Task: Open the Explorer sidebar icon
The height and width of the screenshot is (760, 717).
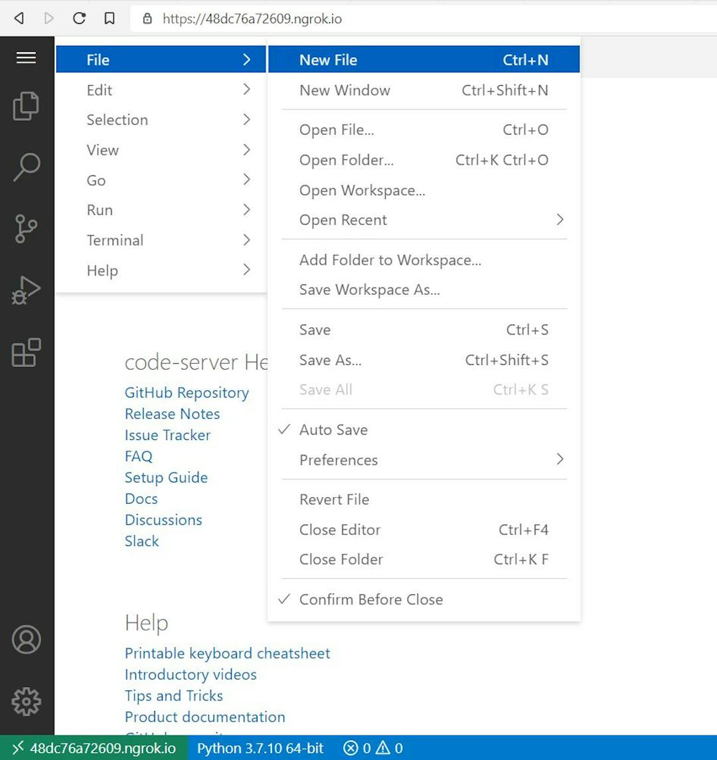Action: pyautogui.click(x=27, y=105)
